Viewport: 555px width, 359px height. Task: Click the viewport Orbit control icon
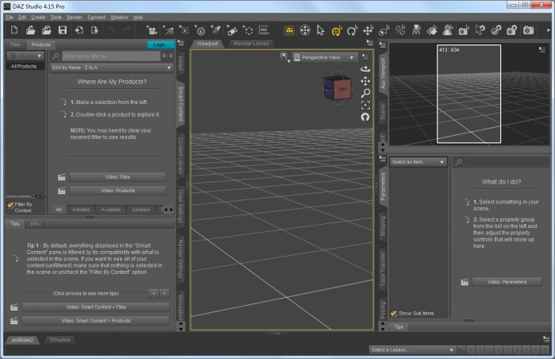tap(365, 69)
